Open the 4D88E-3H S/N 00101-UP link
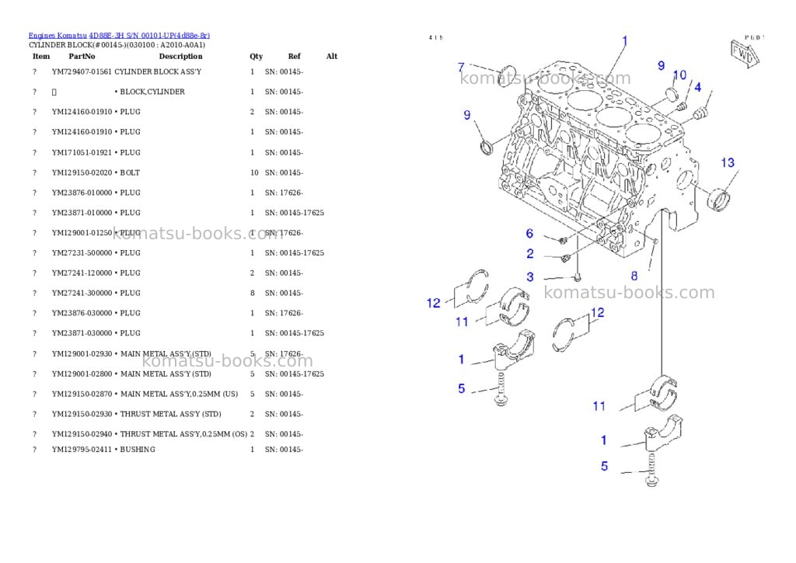 point(149,36)
